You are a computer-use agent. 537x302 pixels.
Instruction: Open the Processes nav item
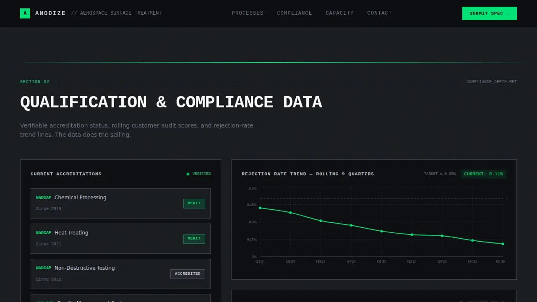(248, 13)
